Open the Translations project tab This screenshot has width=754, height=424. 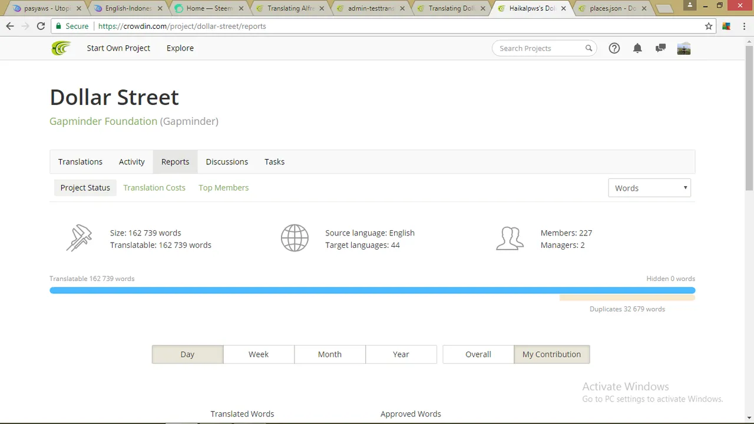[80, 162]
